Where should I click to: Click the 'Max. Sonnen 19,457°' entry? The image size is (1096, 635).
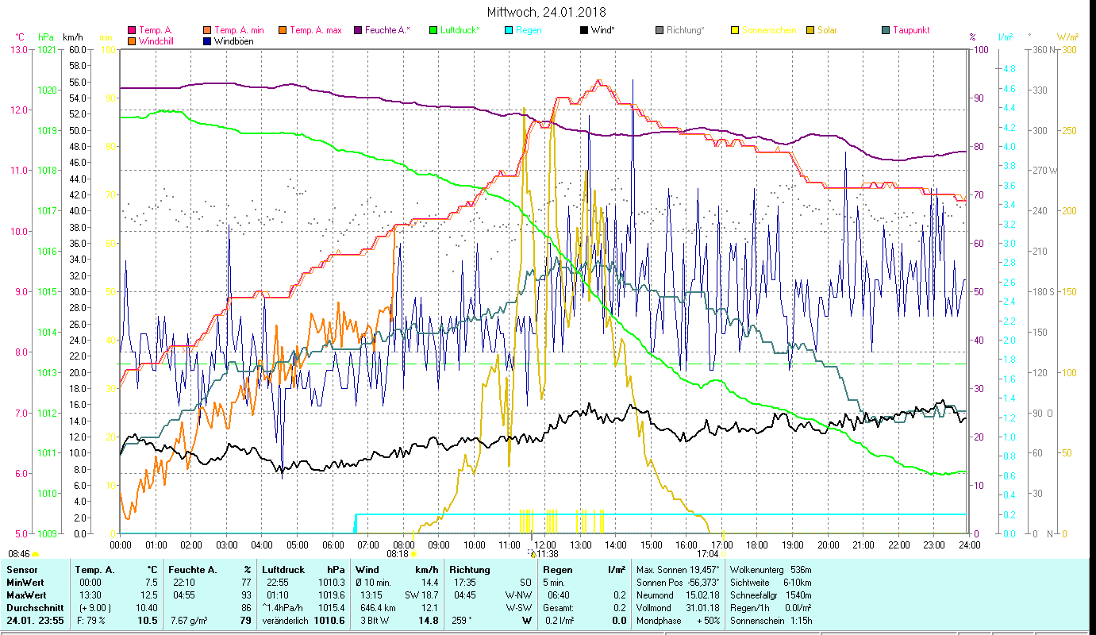click(679, 570)
